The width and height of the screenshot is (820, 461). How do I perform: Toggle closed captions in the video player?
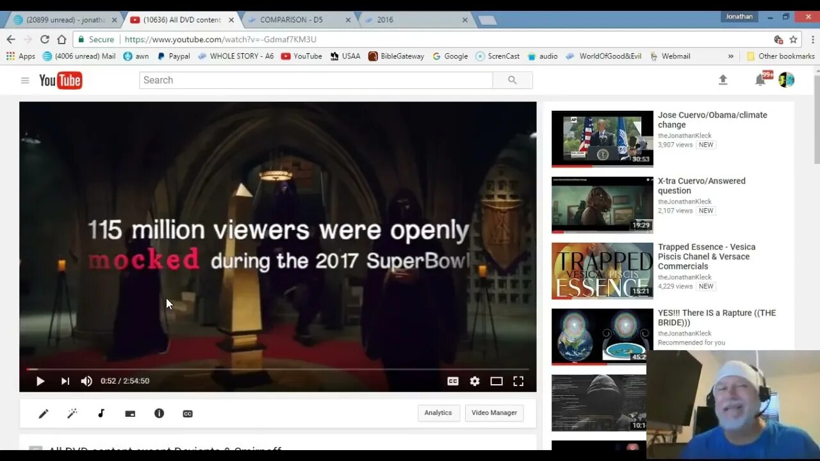click(453, 381)
